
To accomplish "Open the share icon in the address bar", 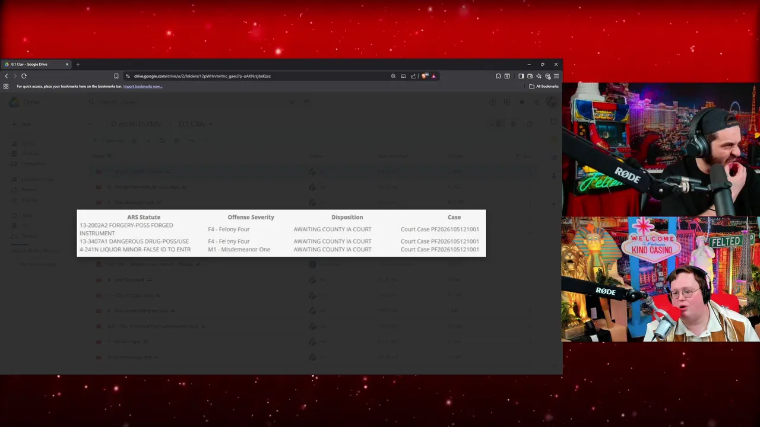I will [x=413, y=76].
